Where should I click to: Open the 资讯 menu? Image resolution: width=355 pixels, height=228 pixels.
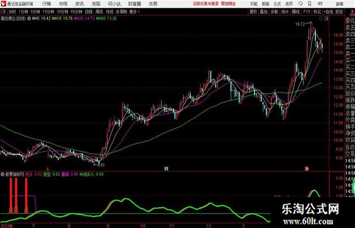[x=80, y=4]
